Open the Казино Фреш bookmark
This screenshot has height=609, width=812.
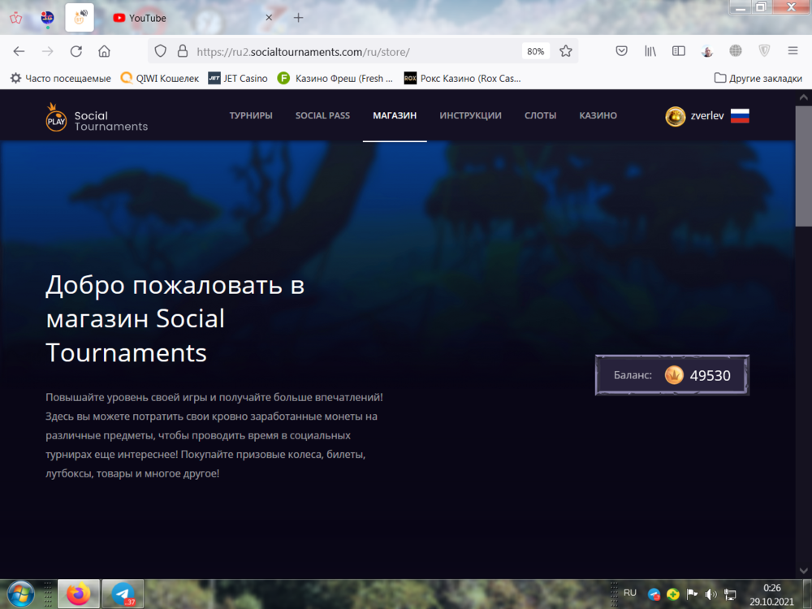pyautogui.click(x=335, y=78)
